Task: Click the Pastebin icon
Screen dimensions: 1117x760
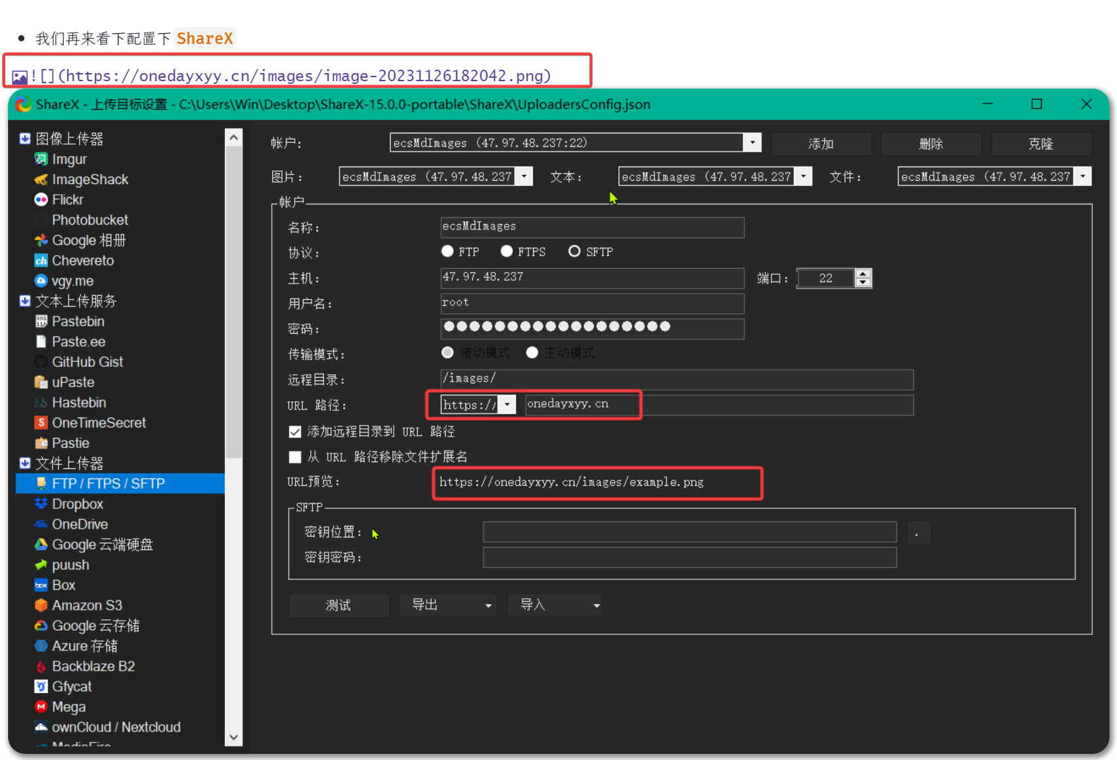Action: [x=41, y=321]
